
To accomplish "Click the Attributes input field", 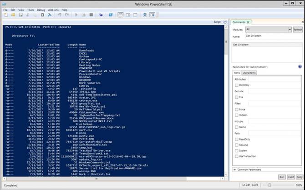I will click(x=274, y=79).
